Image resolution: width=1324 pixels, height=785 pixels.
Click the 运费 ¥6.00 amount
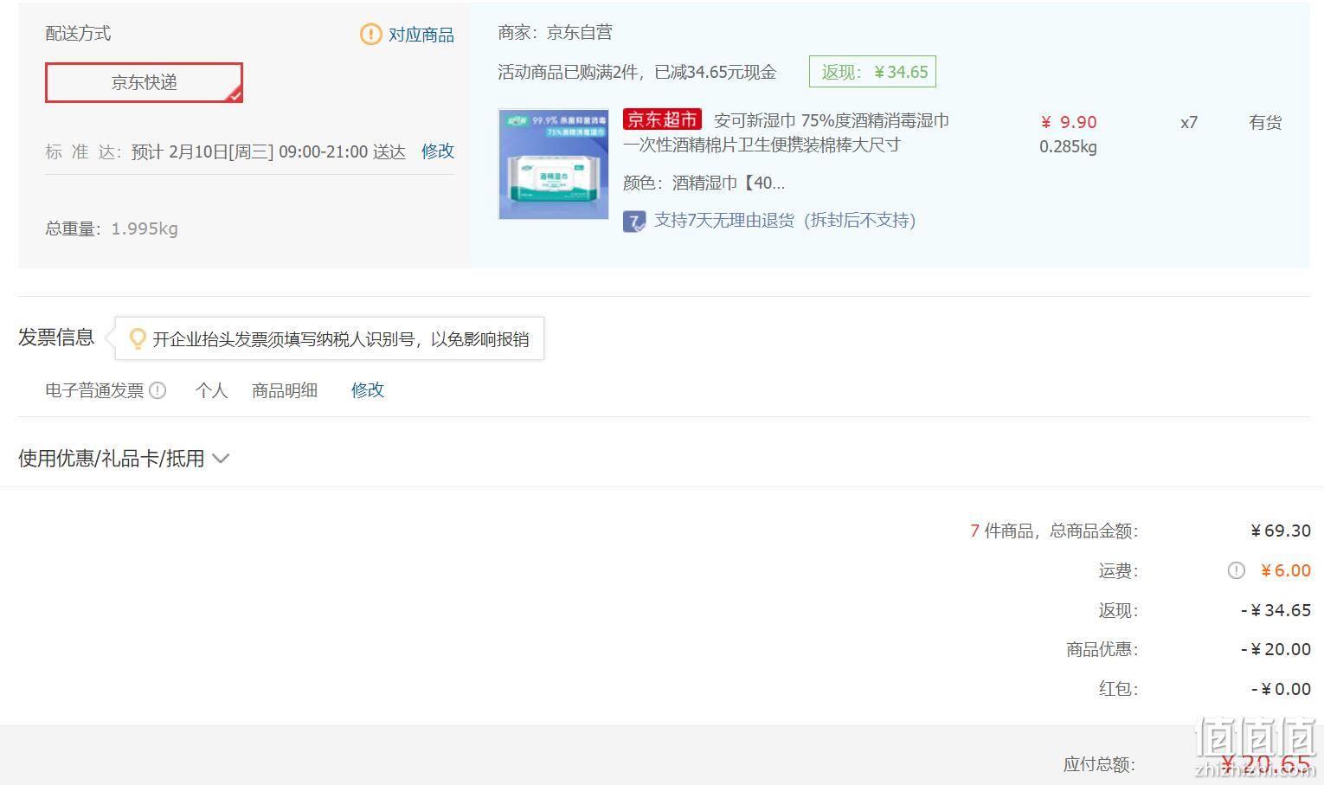click(1285, 570)
